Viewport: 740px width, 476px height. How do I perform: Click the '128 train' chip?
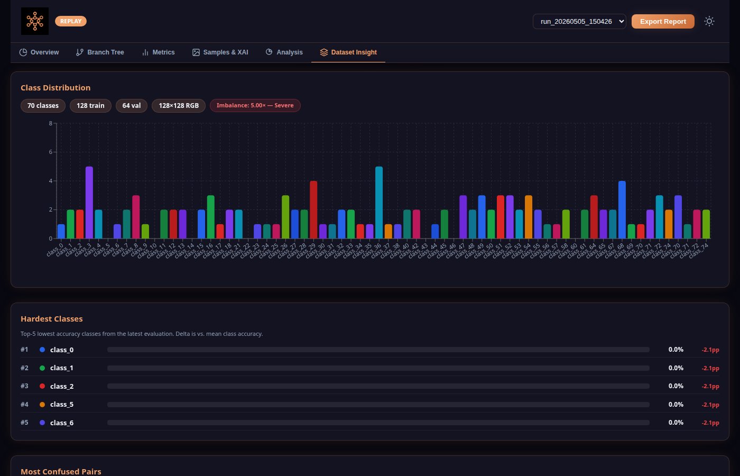tap(90, 106)
